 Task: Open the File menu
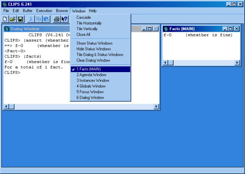pos(6,11)
